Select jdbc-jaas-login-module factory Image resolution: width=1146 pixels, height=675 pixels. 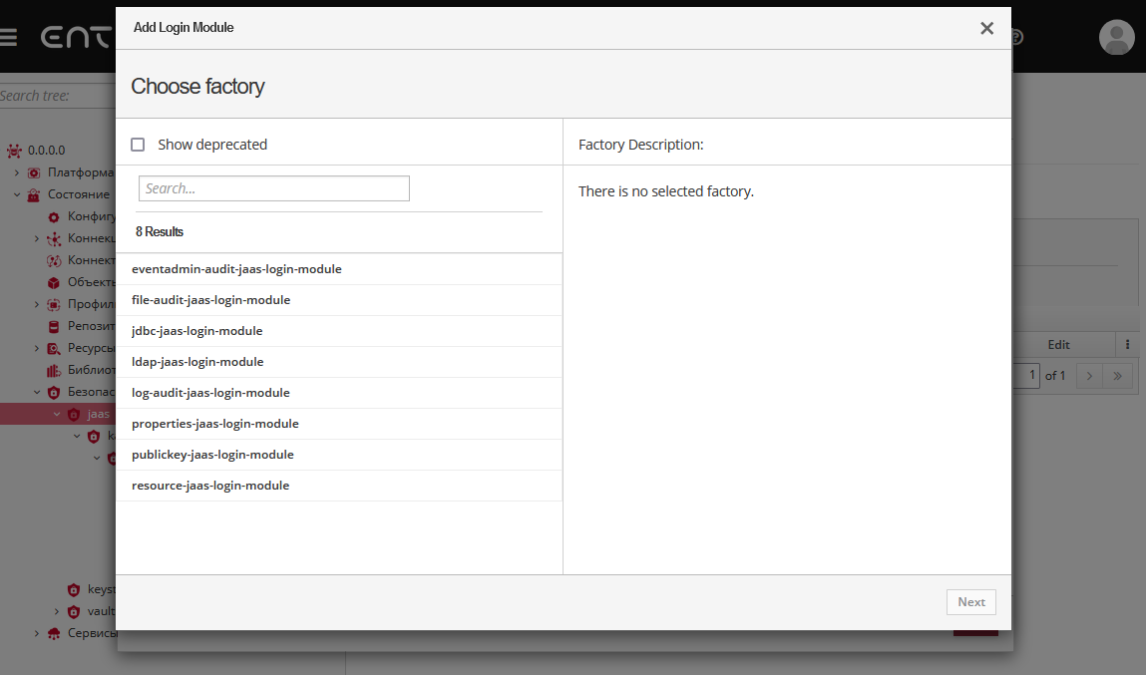coord(197,331)
